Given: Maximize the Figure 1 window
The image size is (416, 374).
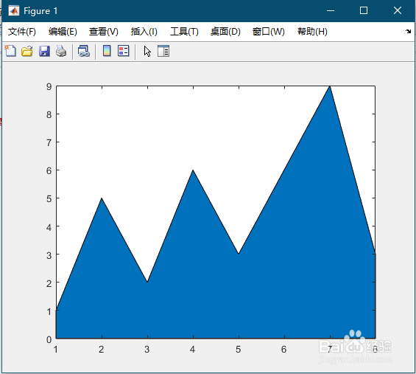Looking at the screenshot, I should 364,10.
